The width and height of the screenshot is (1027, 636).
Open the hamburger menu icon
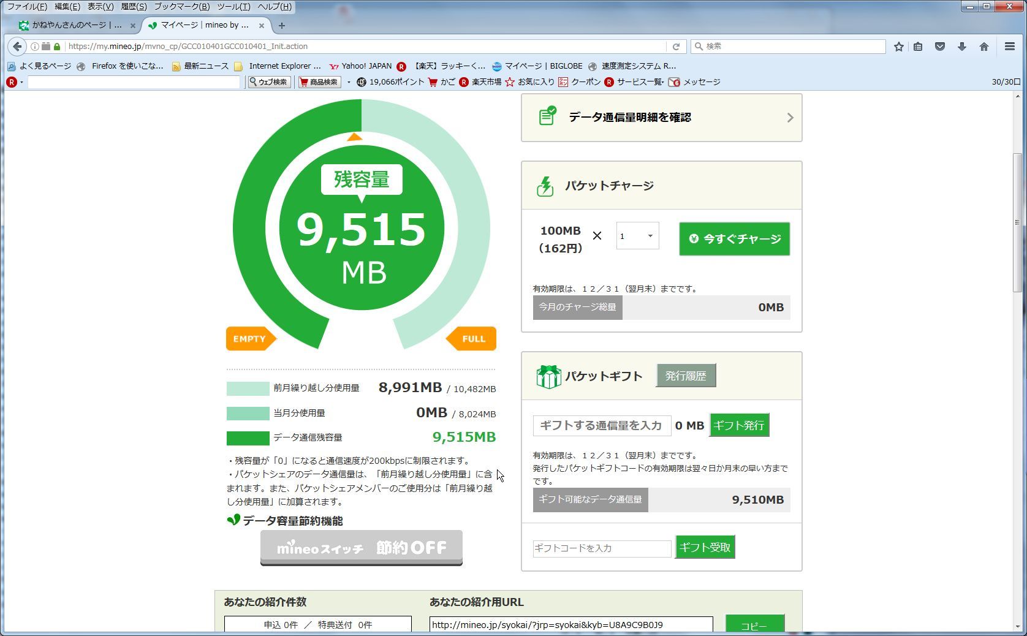[x=1009, y=47]
